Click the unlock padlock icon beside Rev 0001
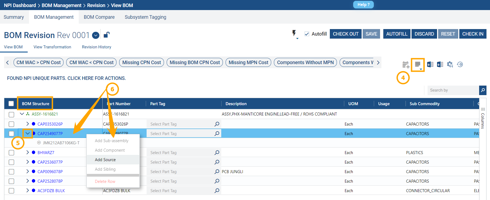 click(x=106, y=35)
